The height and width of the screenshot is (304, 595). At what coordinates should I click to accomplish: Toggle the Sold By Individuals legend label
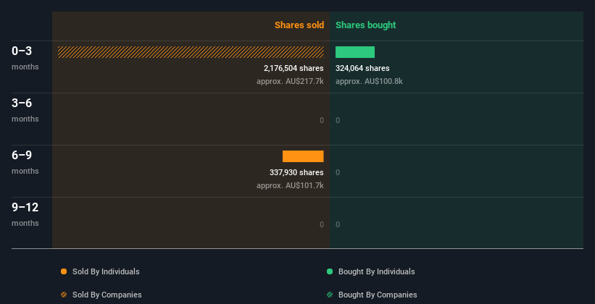click(106, 271)
